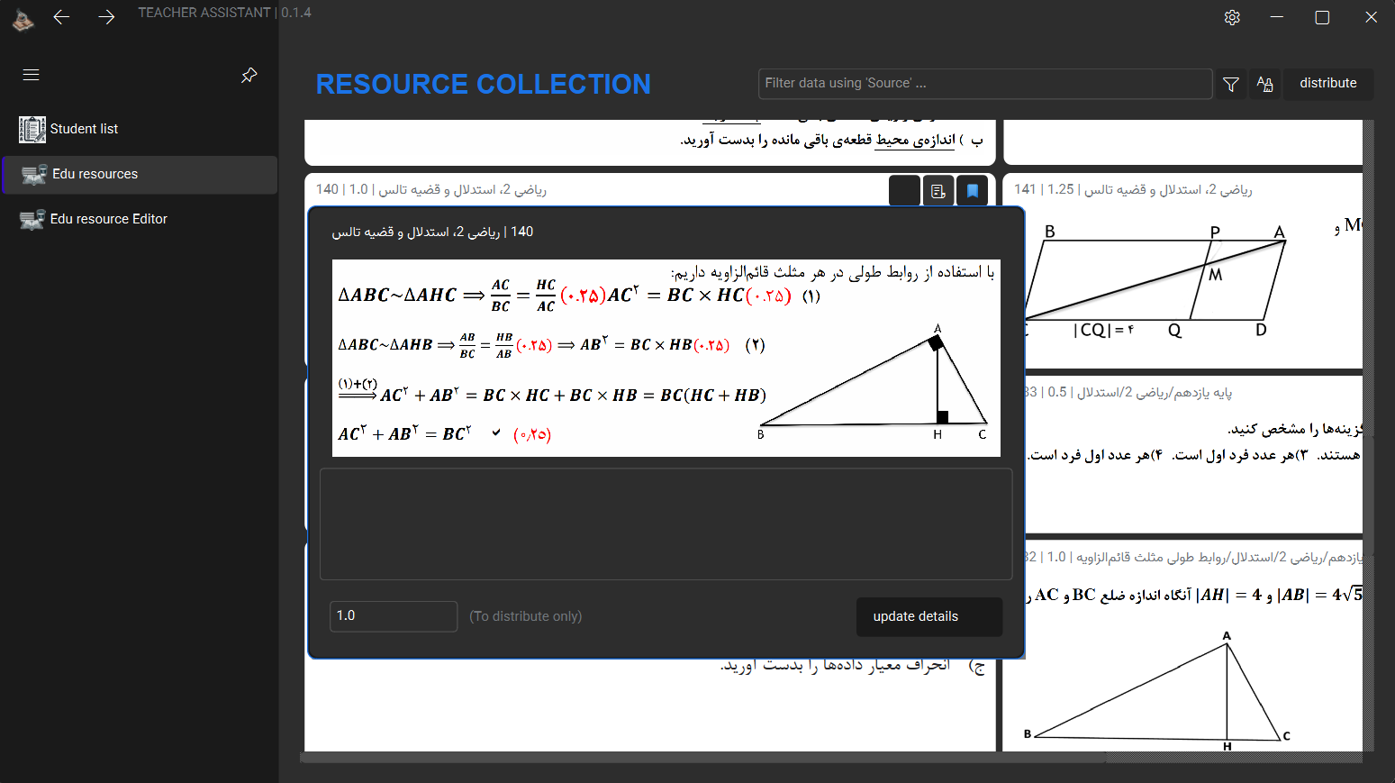Click the popup title text starting with 140
This screenshot has width=1395, height=783.
click(432, 232)
